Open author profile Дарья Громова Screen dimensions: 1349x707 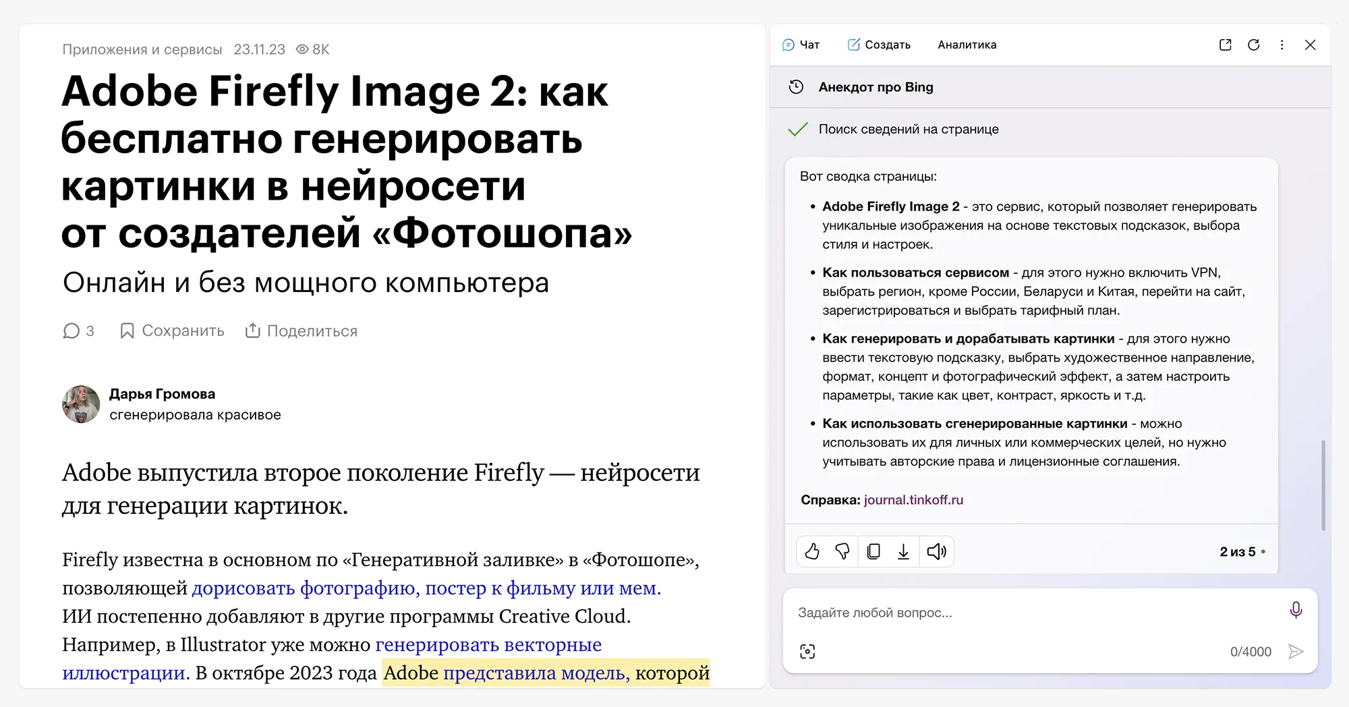point(162,394)
